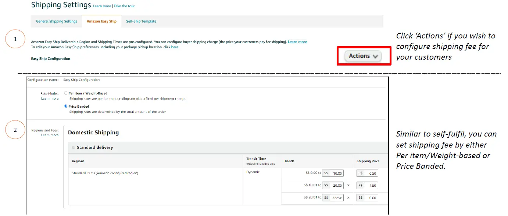Click the 'Regions' column header
The image size is (508, 216).
(78, 161)
